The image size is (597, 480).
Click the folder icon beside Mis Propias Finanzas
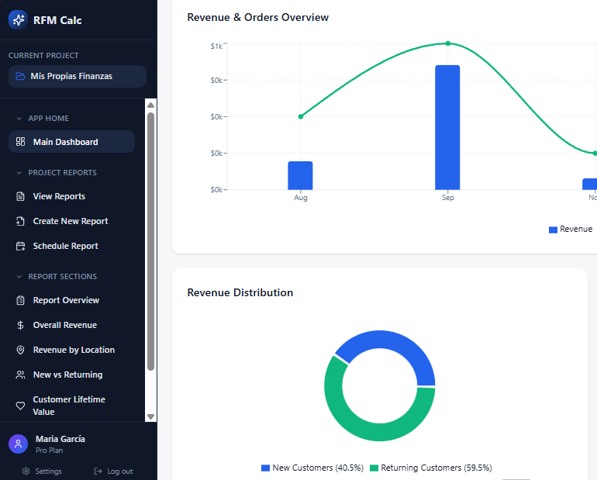coord(20,77)
